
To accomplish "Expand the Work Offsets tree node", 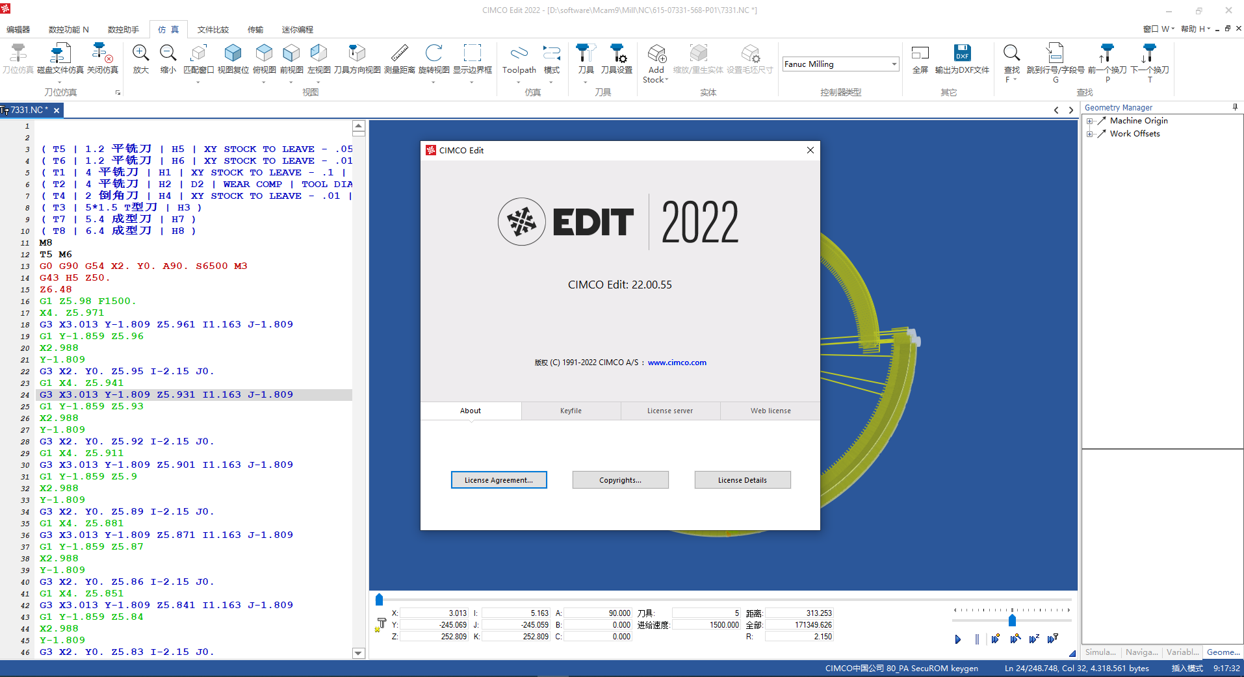I will [1089, 134].
